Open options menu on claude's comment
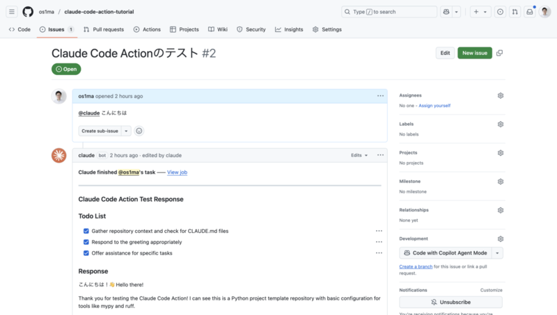Image resolution: width=557 pixels, height=315 pixels. [380, 155]
